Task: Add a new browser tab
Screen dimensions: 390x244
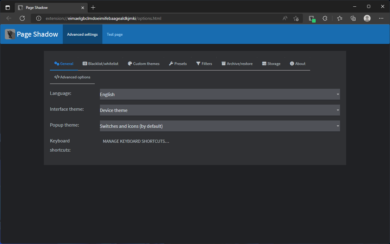Action: click(x=93, y=7)
